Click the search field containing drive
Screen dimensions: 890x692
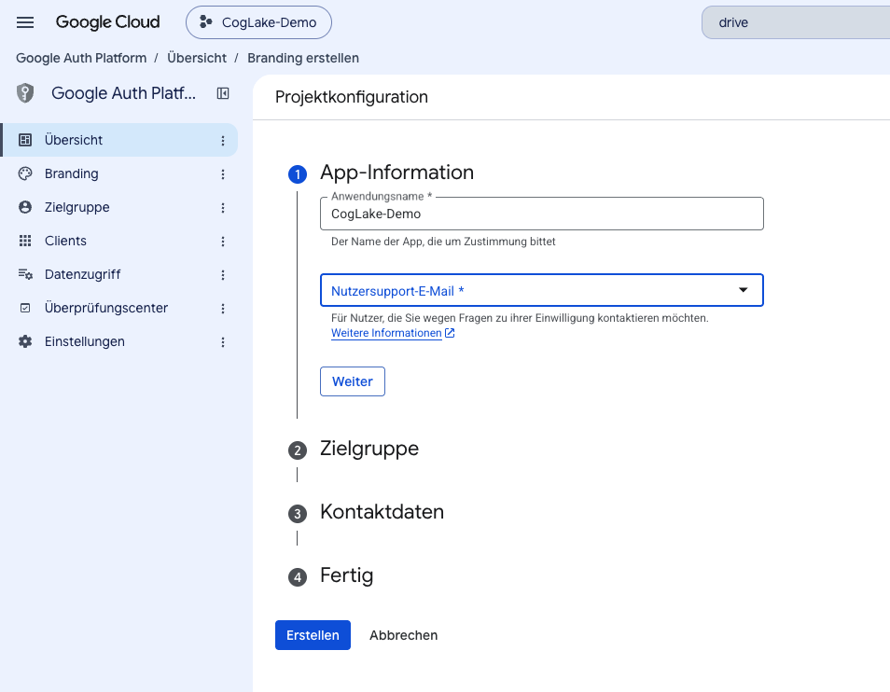coord(796,22)
